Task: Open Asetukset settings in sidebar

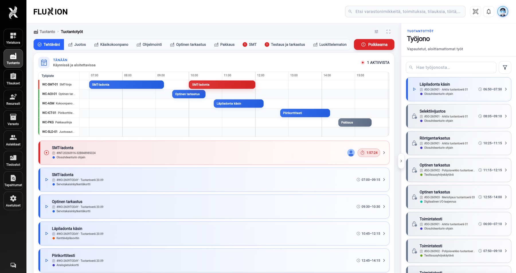Action: click(13, 201)
